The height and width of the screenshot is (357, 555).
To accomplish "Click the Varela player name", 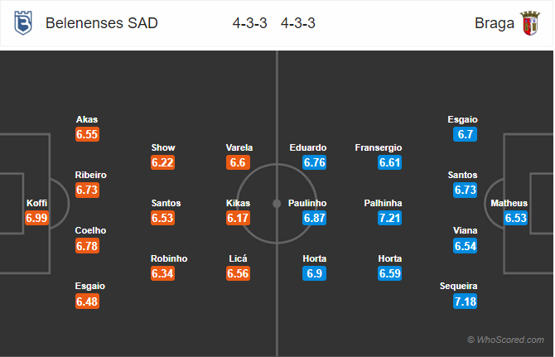I will [x=239, y=147].
